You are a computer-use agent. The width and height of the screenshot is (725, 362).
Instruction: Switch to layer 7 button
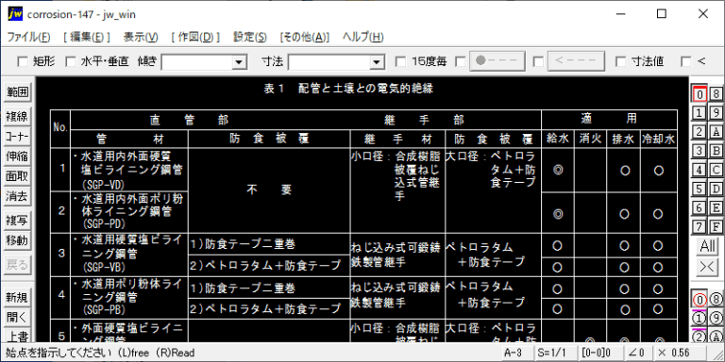point(700,226)
